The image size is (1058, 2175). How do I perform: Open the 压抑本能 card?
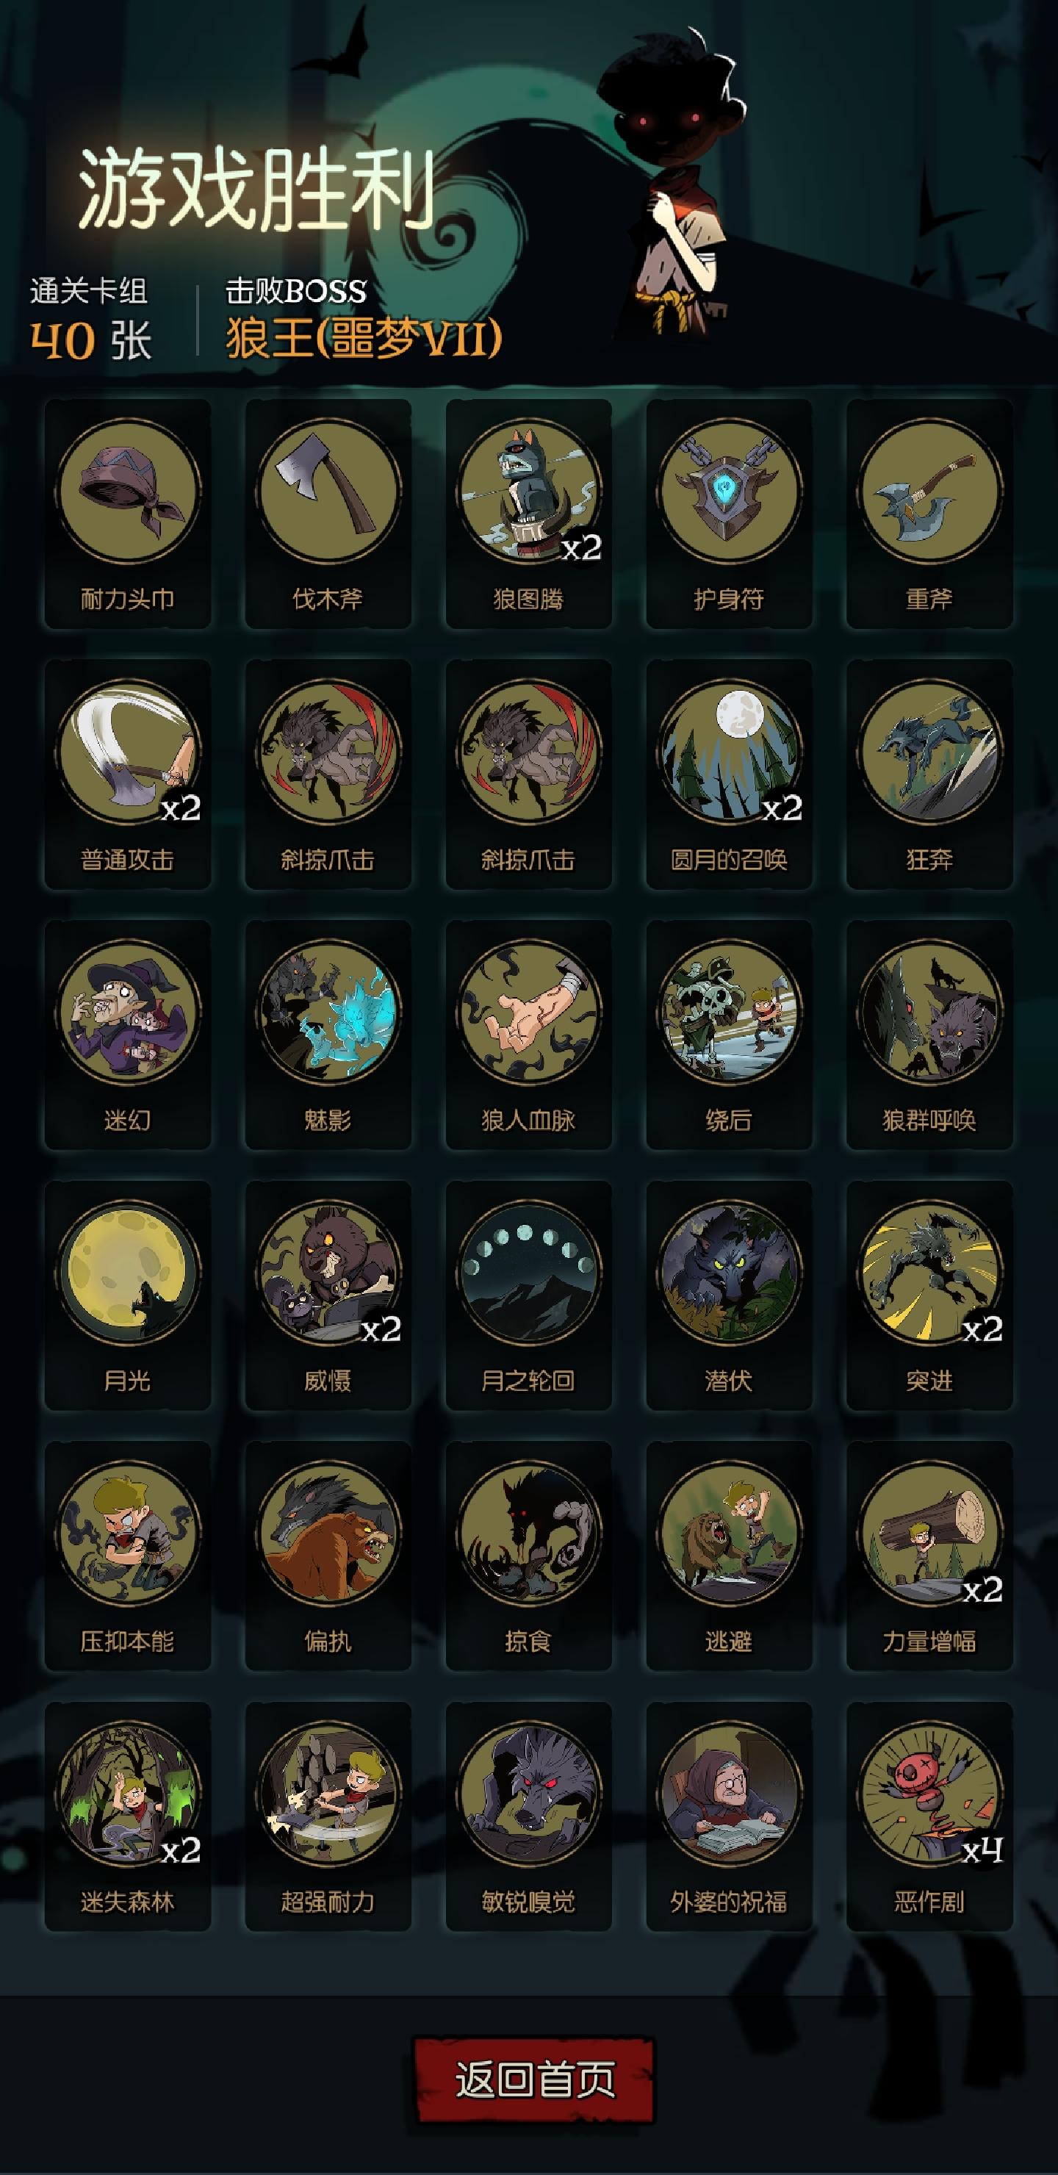(x=128, y=1556)
